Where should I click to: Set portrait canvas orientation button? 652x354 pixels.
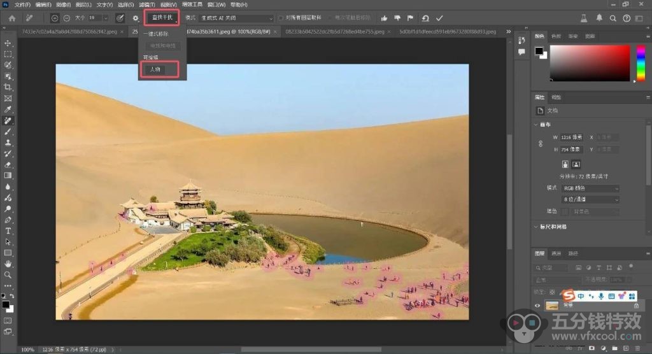pos(565,164)
